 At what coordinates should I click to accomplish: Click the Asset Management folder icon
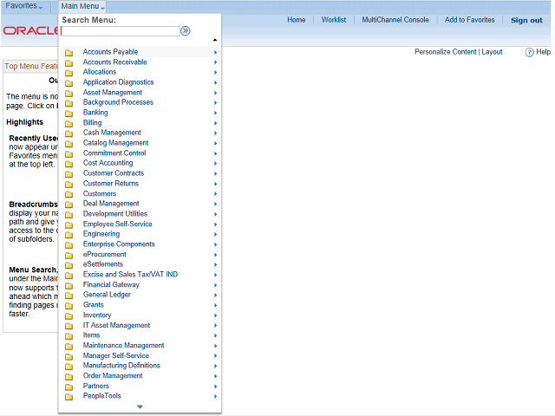point(69,94)
